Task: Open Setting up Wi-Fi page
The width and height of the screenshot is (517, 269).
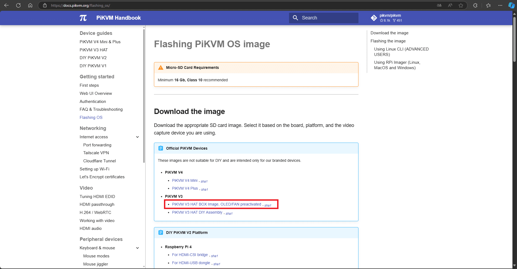Action: click(95, 169)
